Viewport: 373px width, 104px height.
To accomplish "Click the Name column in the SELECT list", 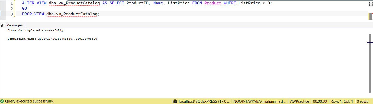I will (x=158, y=4).
